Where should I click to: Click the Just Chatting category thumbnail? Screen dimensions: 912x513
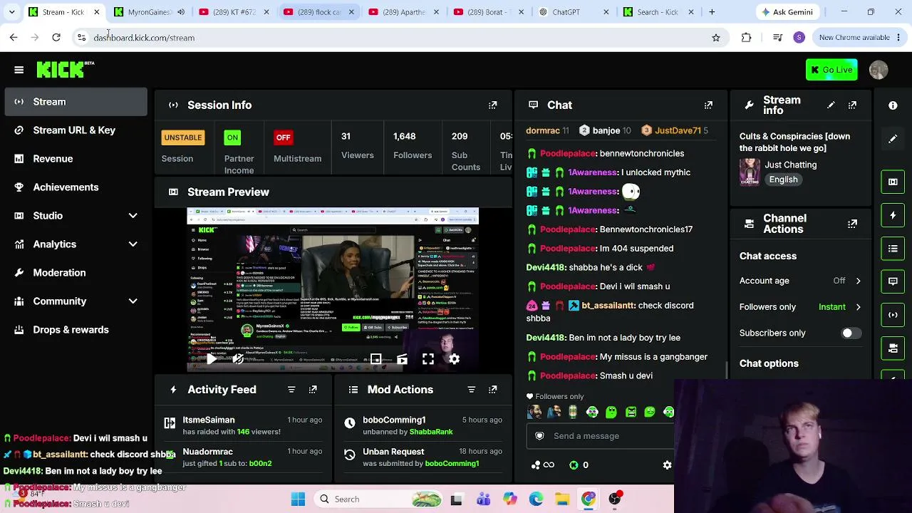pyautogui.click(x=750, y=172)
